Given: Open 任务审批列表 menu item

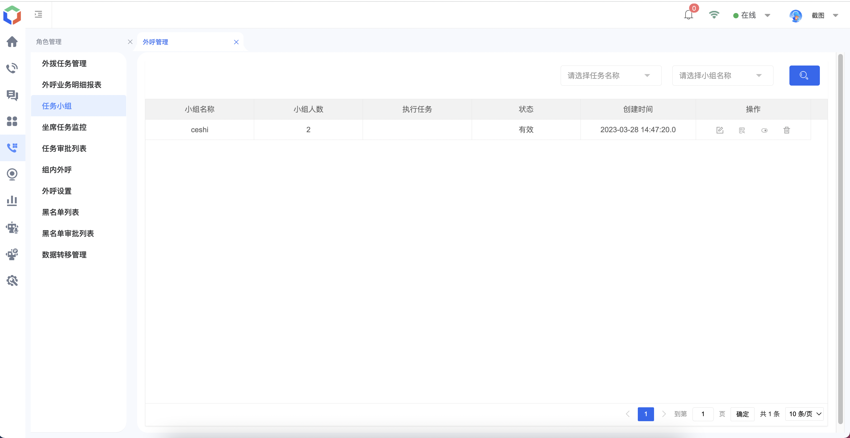Looking at the screenshot, I should 79,148.
